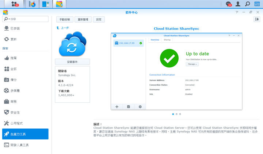Image resolution: width=263 pixels, height=154 pixels.
Task: Click the Package Center window maximize button
Action: click(251, 12)
